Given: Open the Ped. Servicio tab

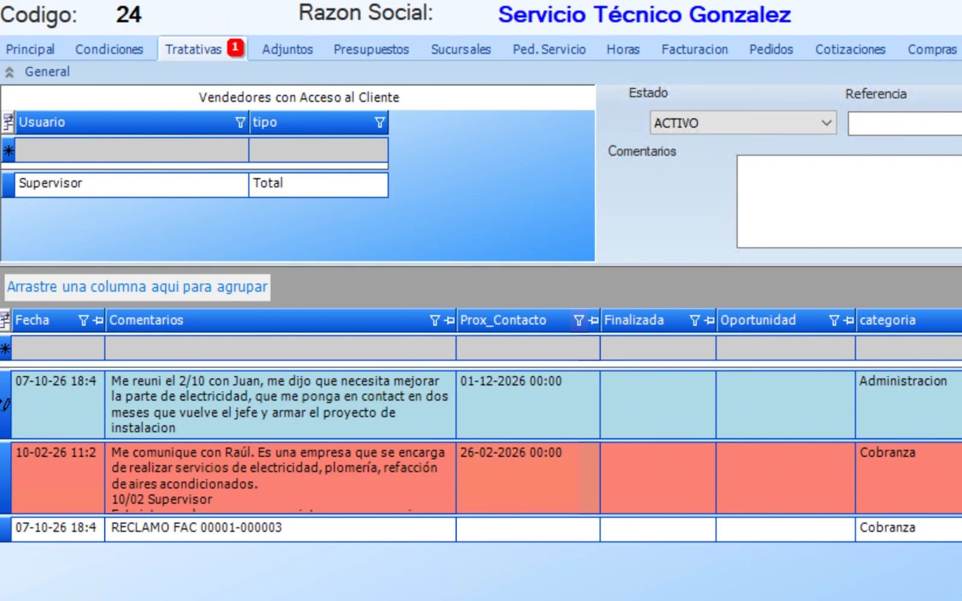Looking at the screenshot, I should point(549,49).
